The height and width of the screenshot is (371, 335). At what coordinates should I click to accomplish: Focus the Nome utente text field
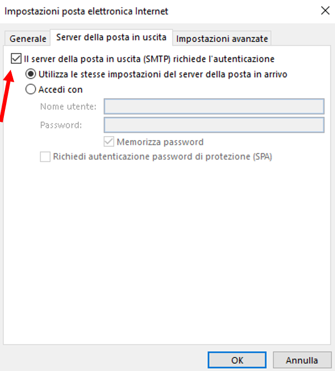pos(214,106)
